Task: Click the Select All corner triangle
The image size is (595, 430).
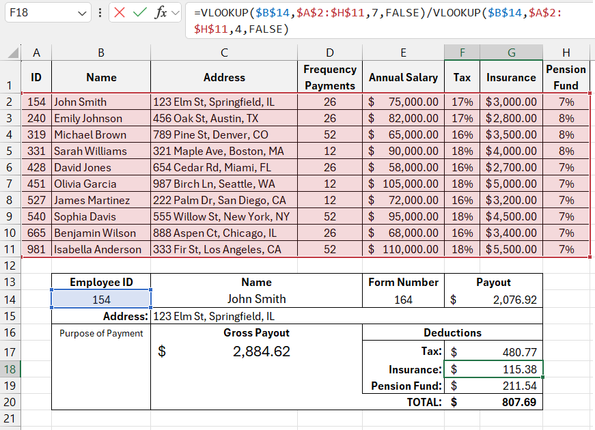Action: [x=13, y=53]
